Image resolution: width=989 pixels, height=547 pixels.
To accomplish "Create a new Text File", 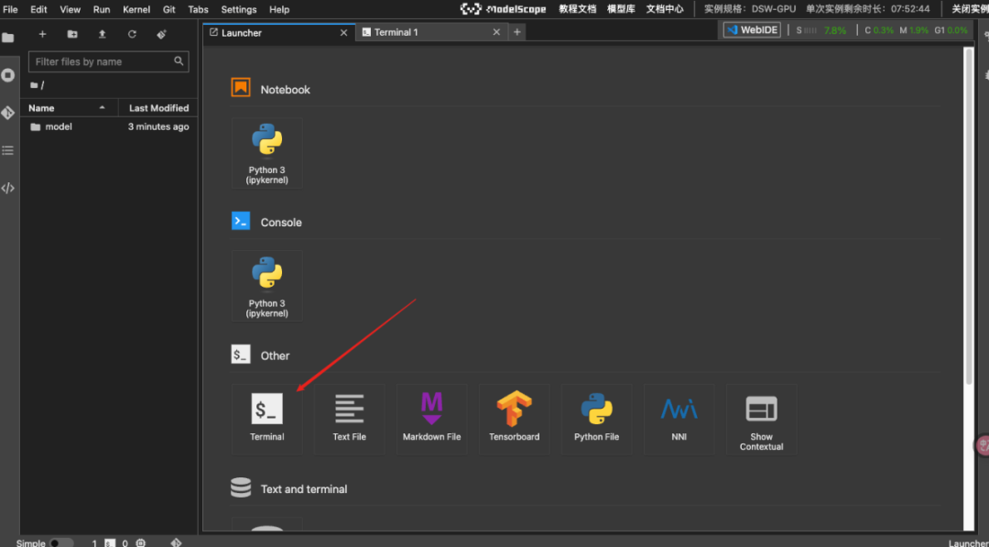I will (x=350, y=419).
